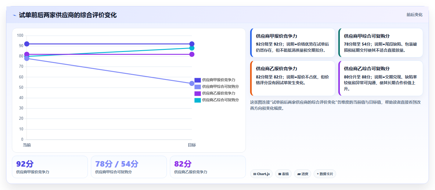Click the 供应商甲报价竞争力 data point at 目标 (92)
Image resolution: width=435 pixels, height=190 pixels.
192,44
